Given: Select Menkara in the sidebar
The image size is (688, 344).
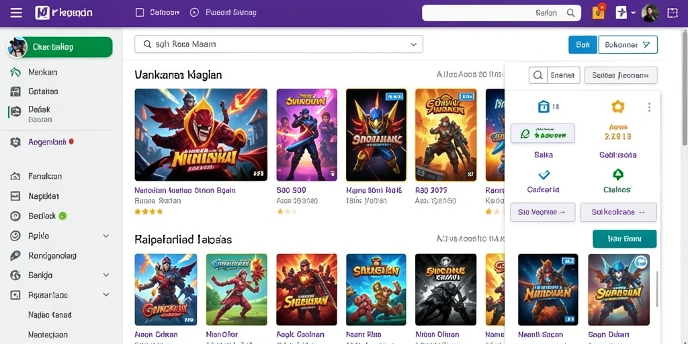Looking at the screenshot, I should (x=42, y=72).
